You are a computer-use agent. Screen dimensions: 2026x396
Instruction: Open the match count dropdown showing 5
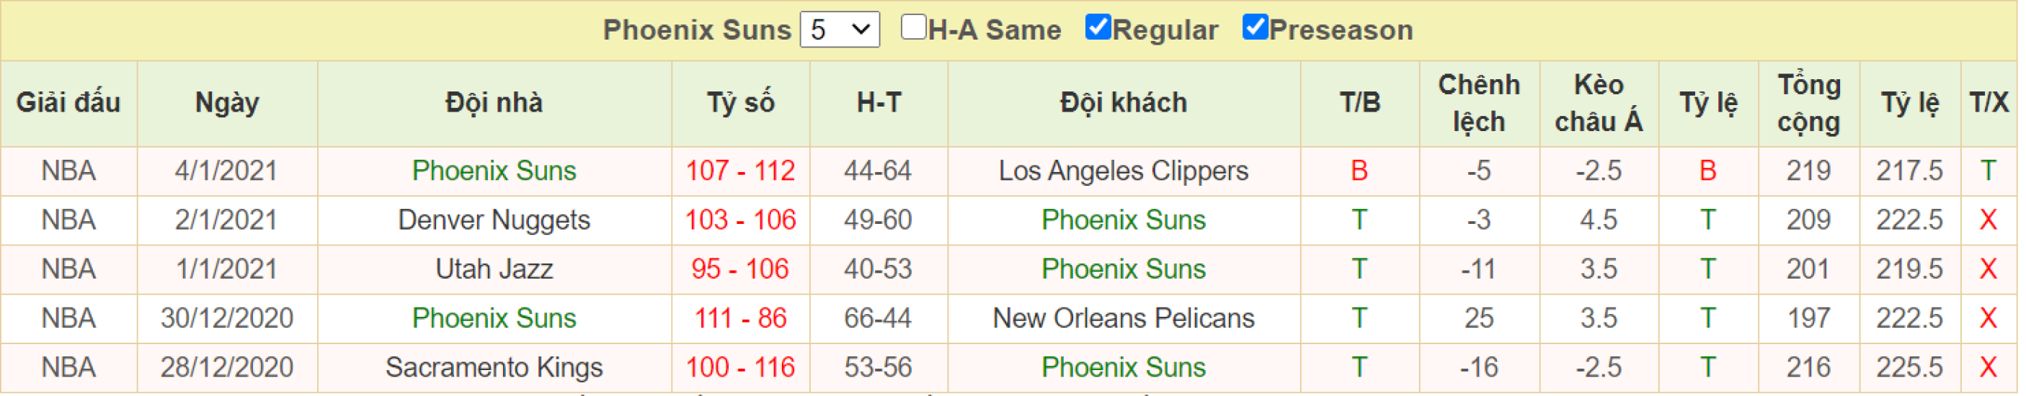point(839,30)
